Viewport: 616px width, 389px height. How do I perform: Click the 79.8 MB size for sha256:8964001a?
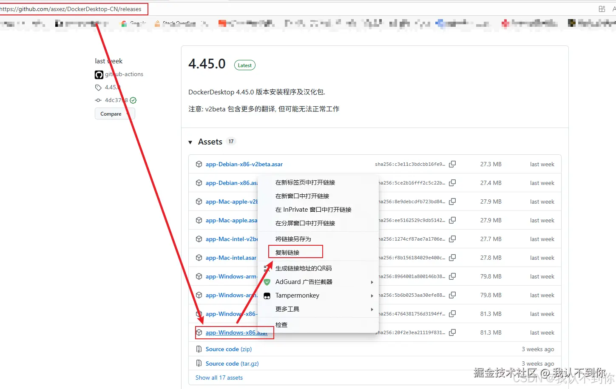[x=491, y=276]
